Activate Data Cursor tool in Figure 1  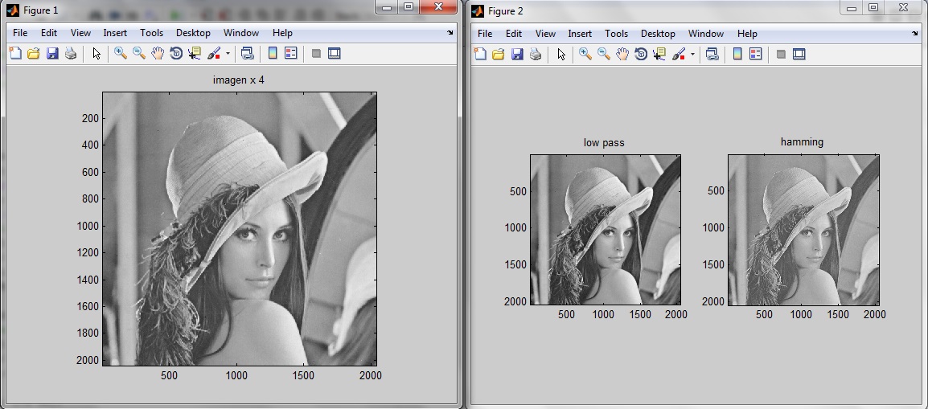pos(195,54)
